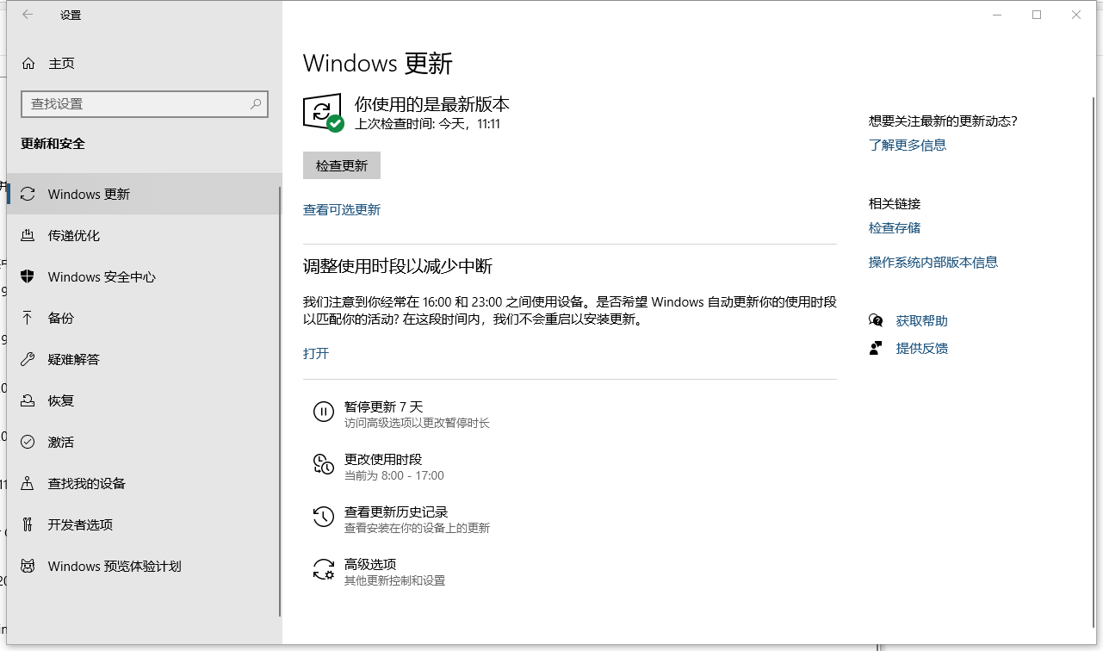Open 传递优化 settings page
Screen dimensions: 1103x651
[144, 235]
